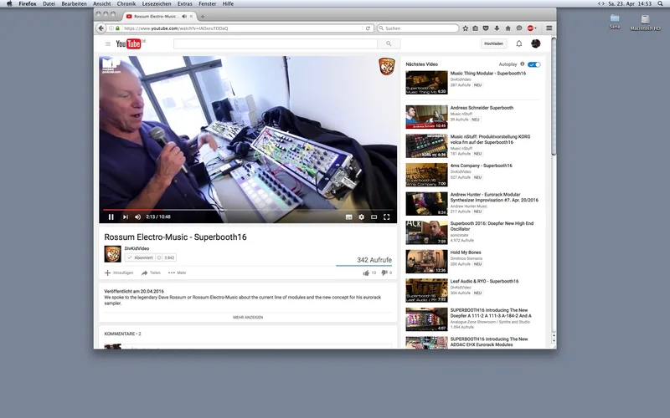Open the Lesezeichen menu
Viewport: 670px width, 418px height.
click(x=157, y=4)
